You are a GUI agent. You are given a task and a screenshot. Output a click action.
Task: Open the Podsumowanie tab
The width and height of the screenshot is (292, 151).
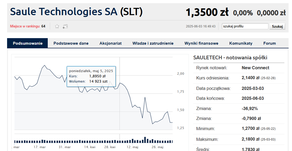click(x=27, y=43)
